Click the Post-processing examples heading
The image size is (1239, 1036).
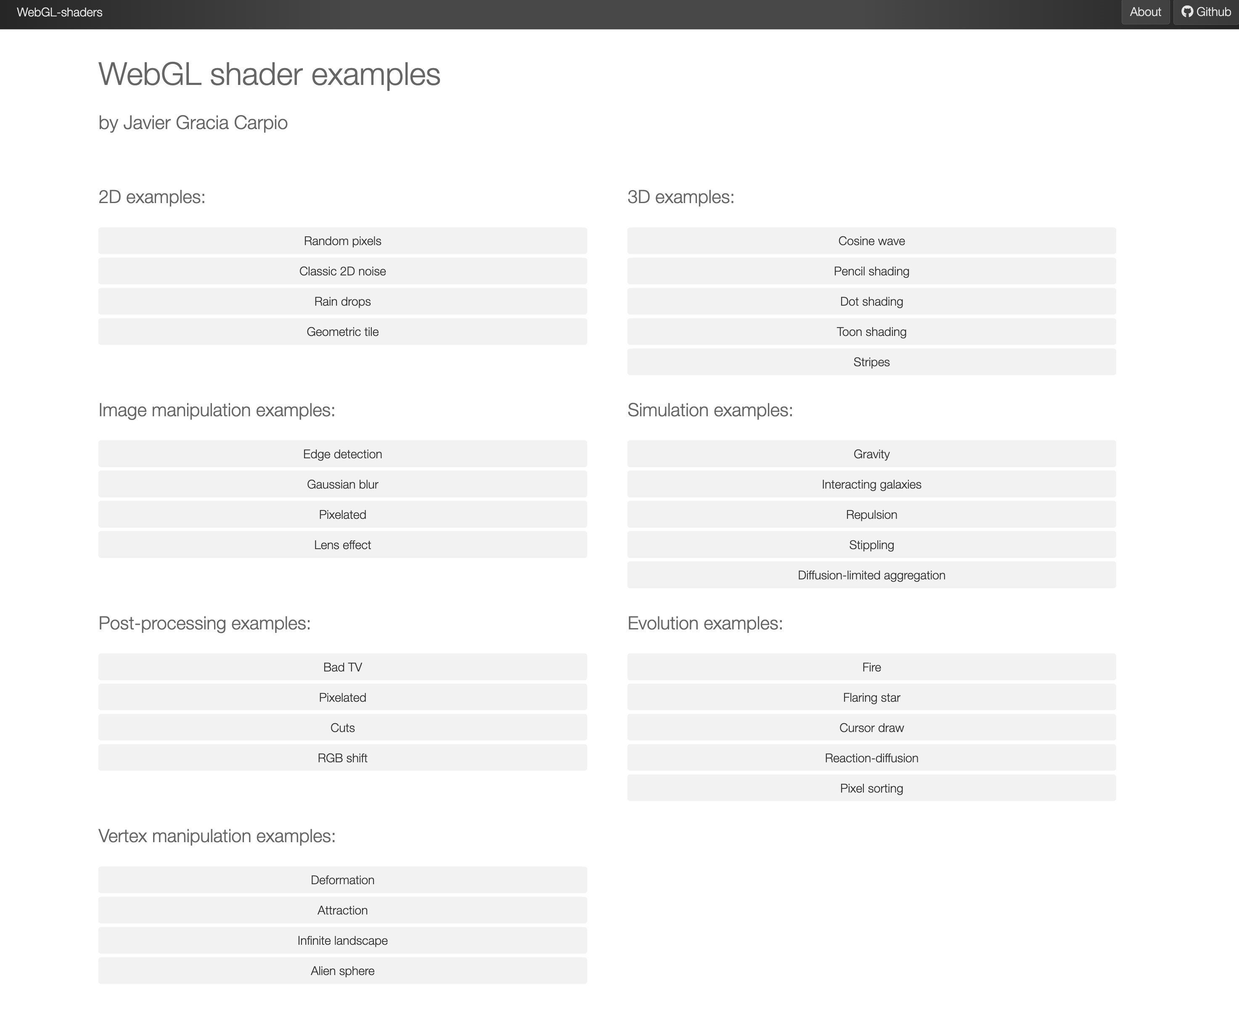[x=204, y=623]
